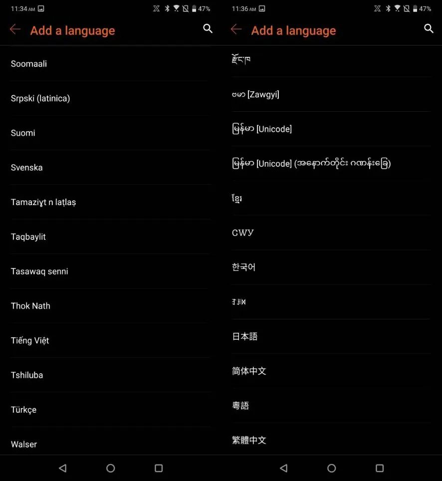442x481 pixels.
Task: Tap Suomi language entry
Action: click(x=110, y=133)
